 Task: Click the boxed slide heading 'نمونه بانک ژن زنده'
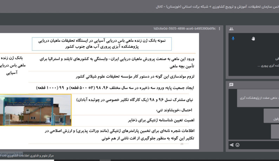[102, 44]
